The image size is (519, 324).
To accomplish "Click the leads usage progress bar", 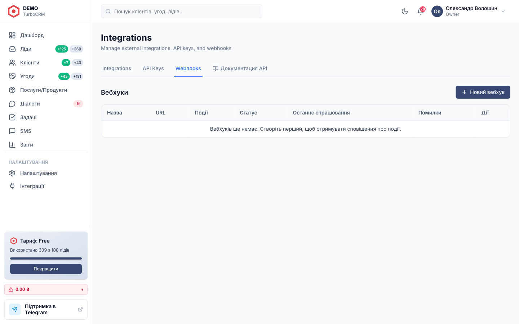I will point(46,258).
